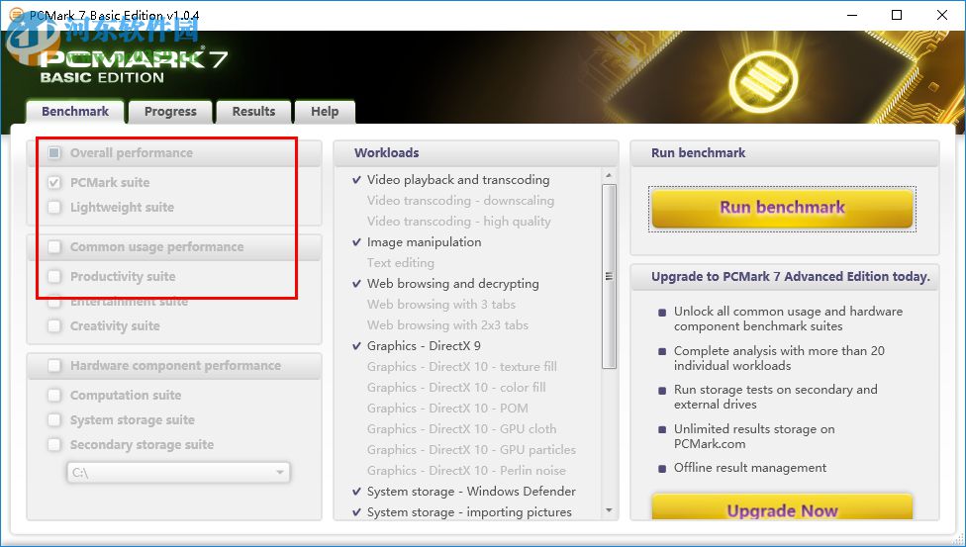Viewport: 966px width, 547px height.
Task: Click 'Unlimited results storage on PCMark.com' text
Action: tap(754, 436)
